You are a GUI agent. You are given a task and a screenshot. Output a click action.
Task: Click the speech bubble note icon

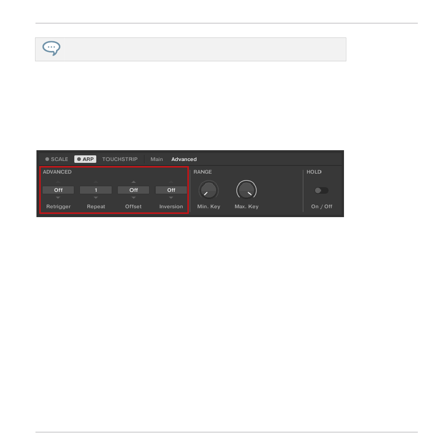coord(51,49)
